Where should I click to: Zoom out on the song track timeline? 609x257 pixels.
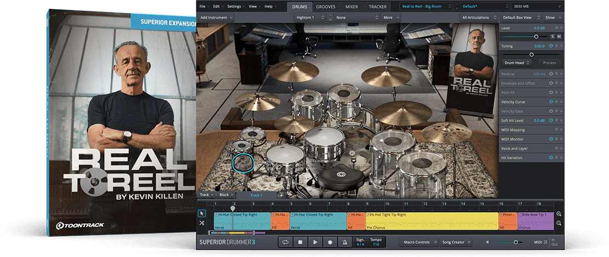tap(559, 223)
